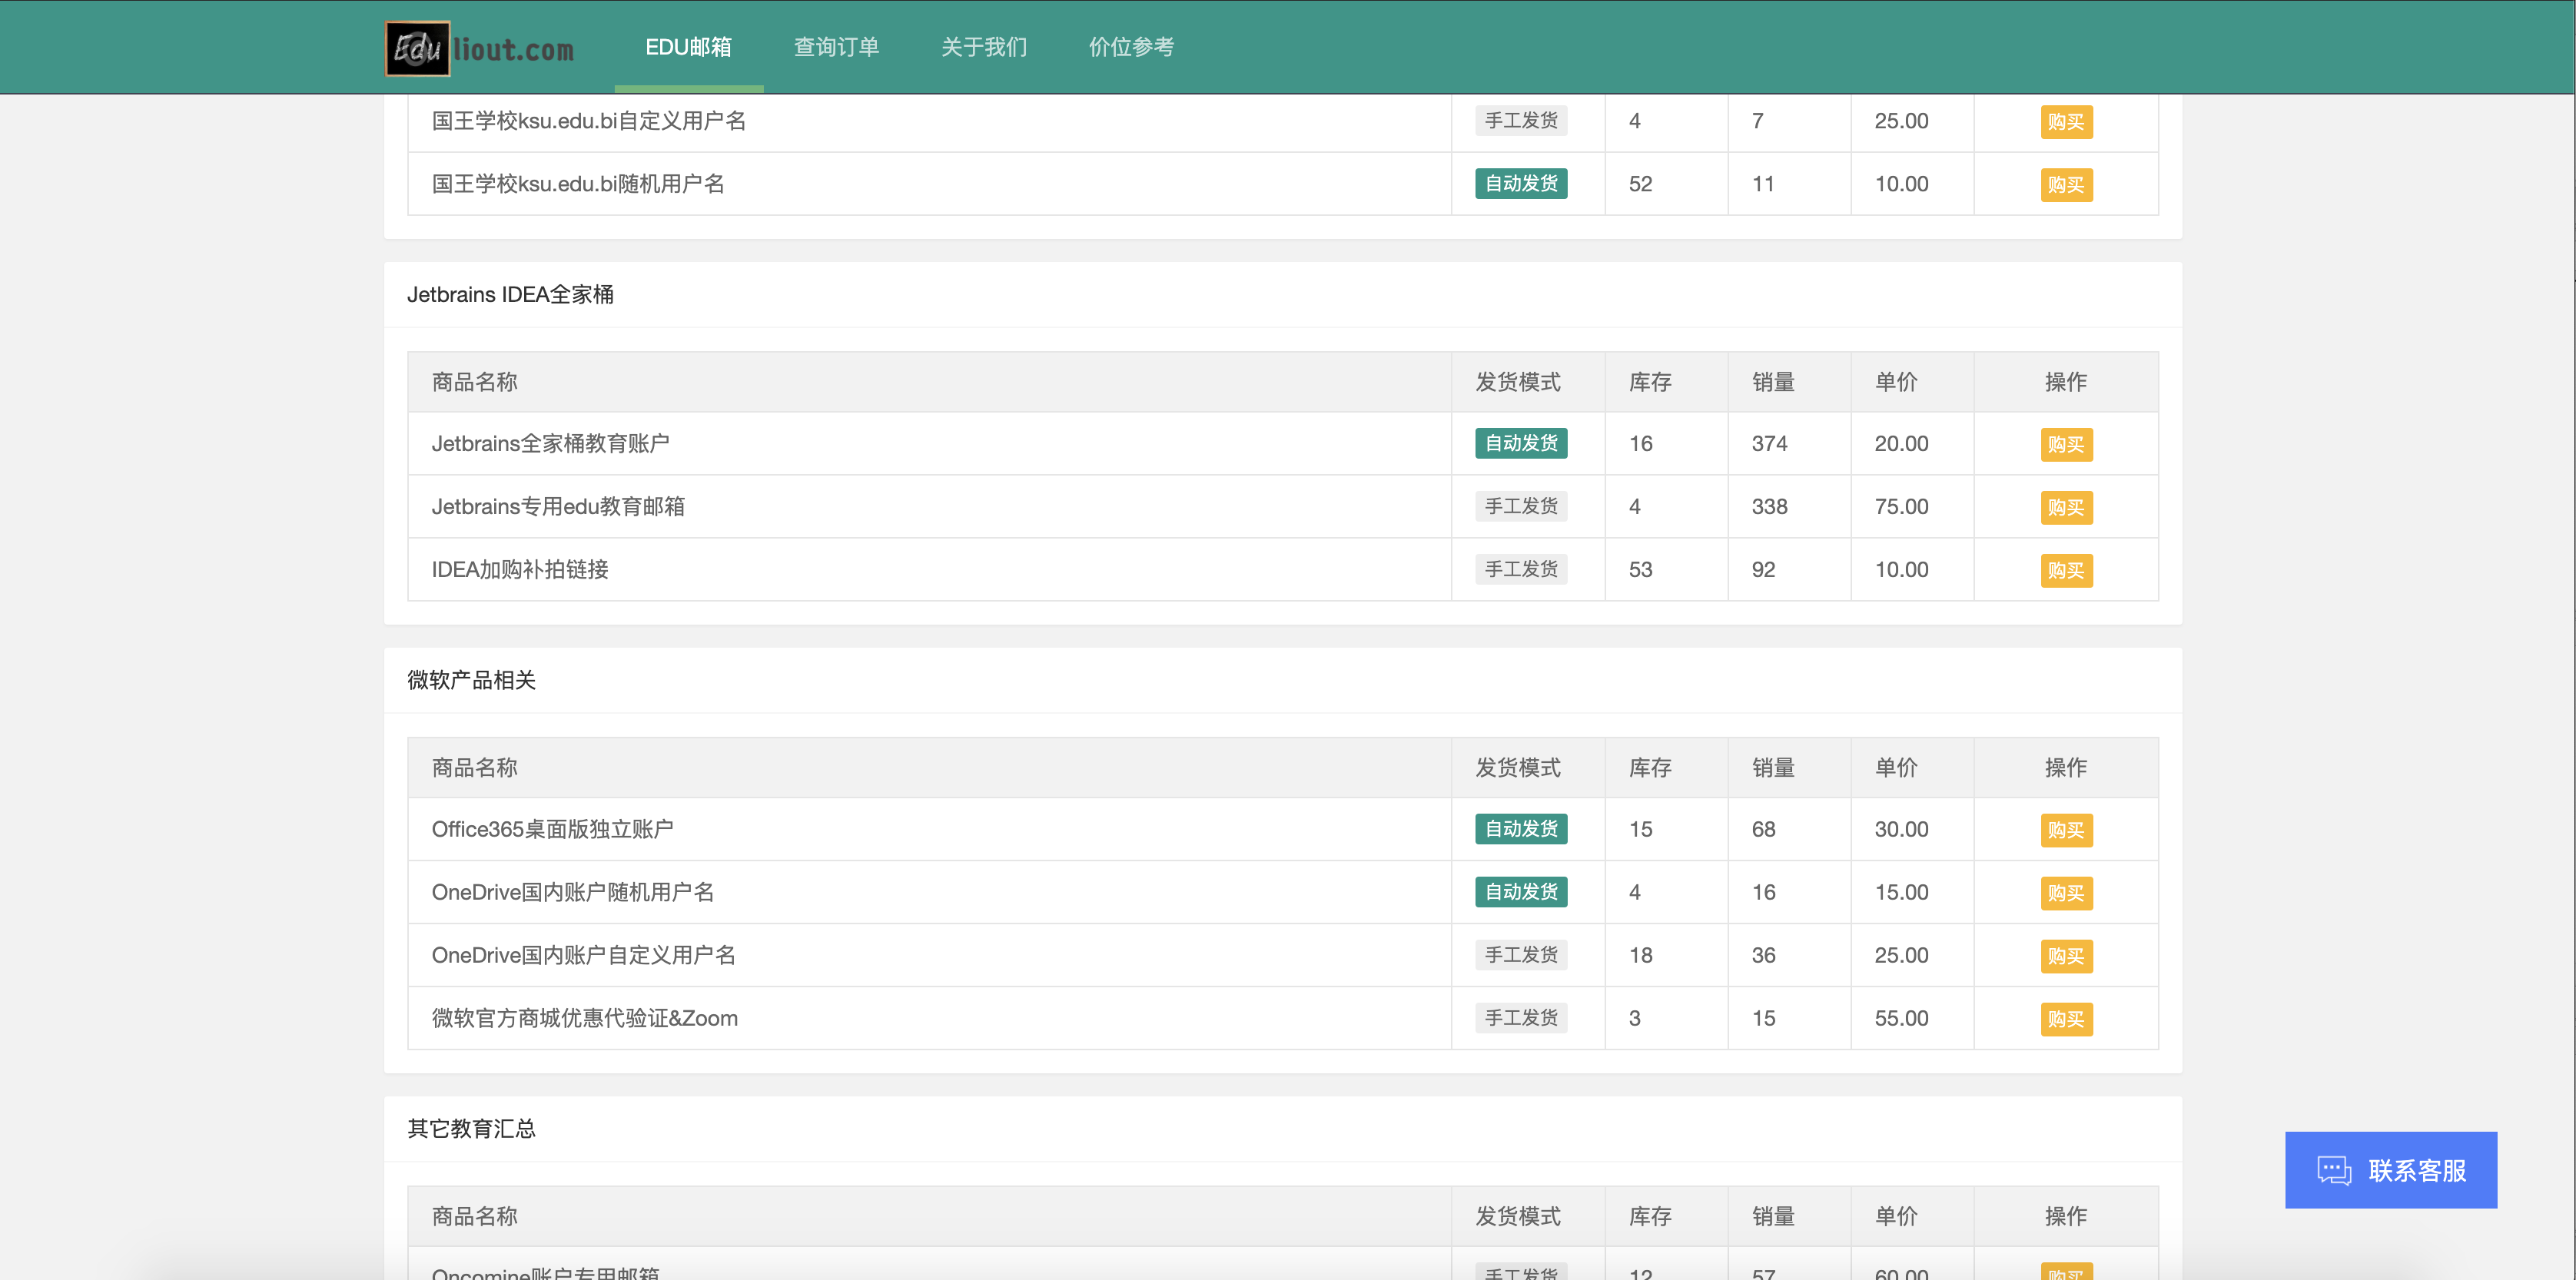
Task: Click the Edu liout.com site logo
Action: pyautogui.click(x=480, y=48)
